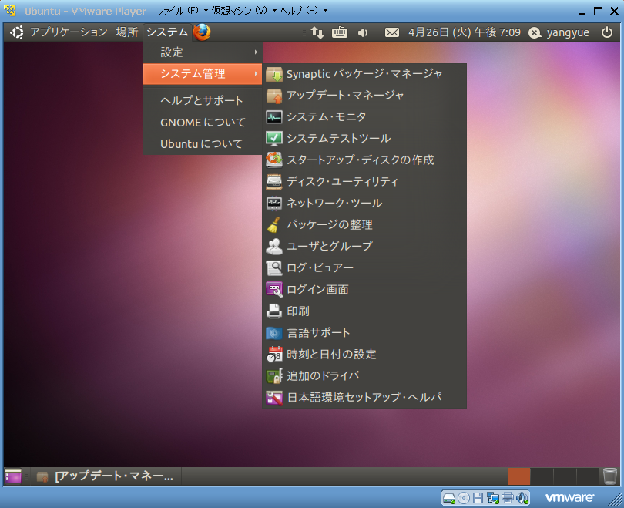Run パッケージの整理 broom item
Viewport: 624px width, 508px height.
(x=364, y=224)
